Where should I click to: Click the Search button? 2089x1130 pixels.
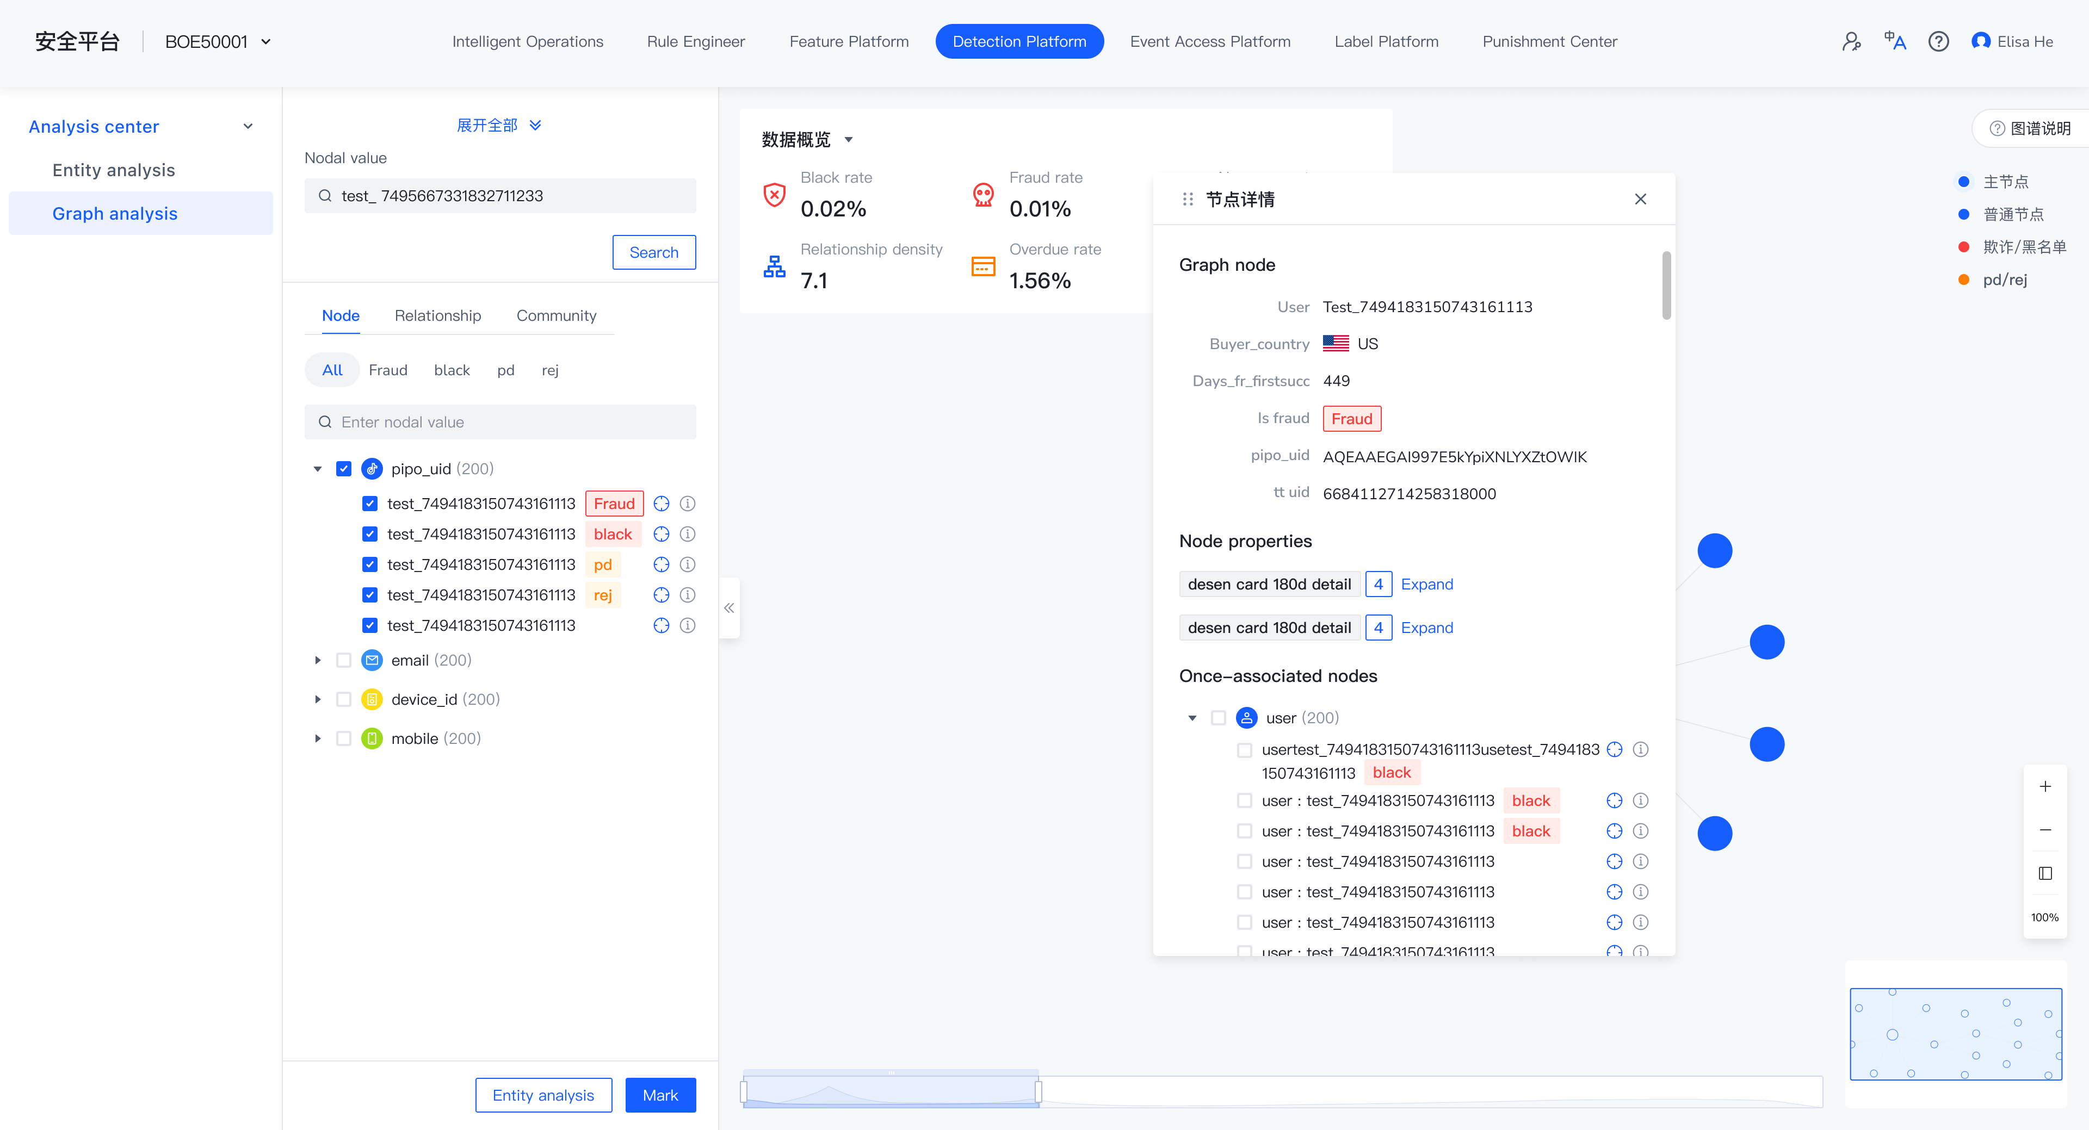coord(653,252)
